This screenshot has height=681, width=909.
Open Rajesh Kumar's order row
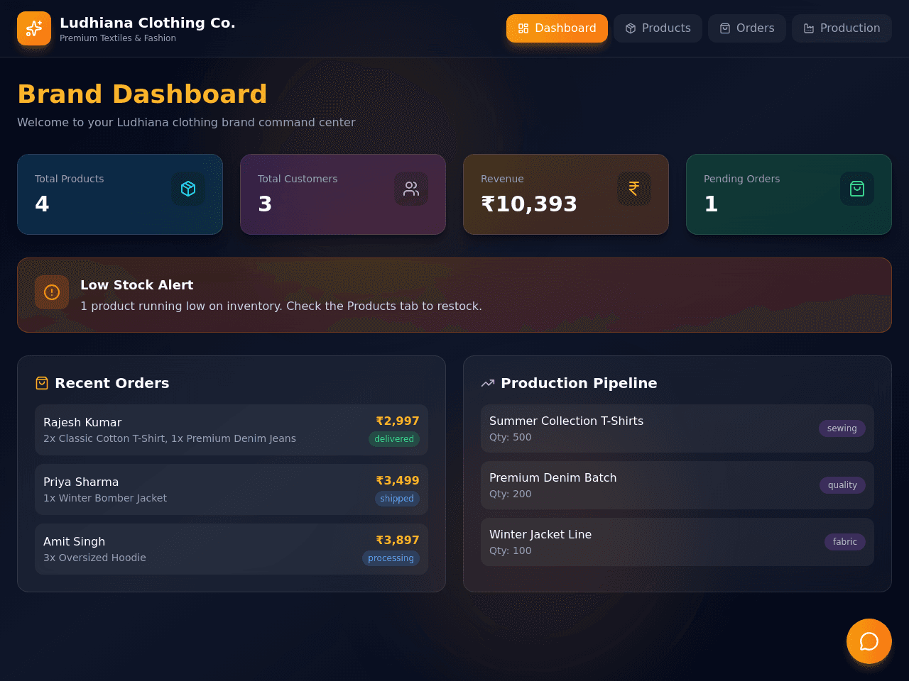pos(232,430)
